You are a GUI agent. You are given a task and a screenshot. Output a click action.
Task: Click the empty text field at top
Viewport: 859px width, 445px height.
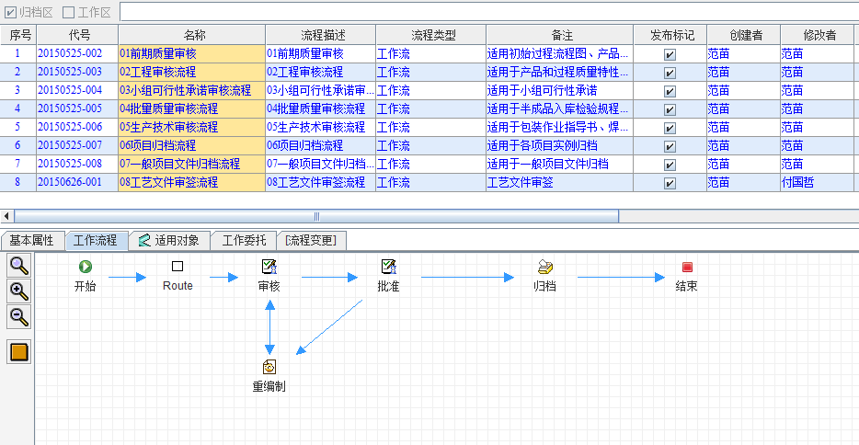point(489,12)
